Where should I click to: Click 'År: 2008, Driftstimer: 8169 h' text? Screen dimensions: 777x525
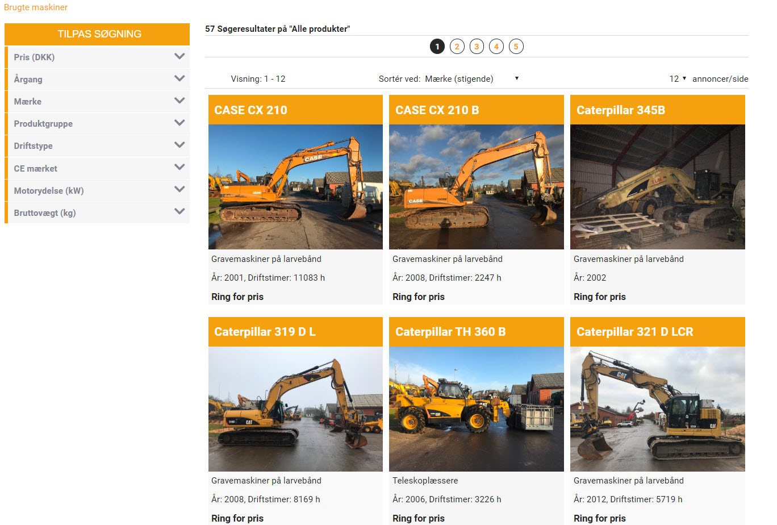[x=266, y=499]
